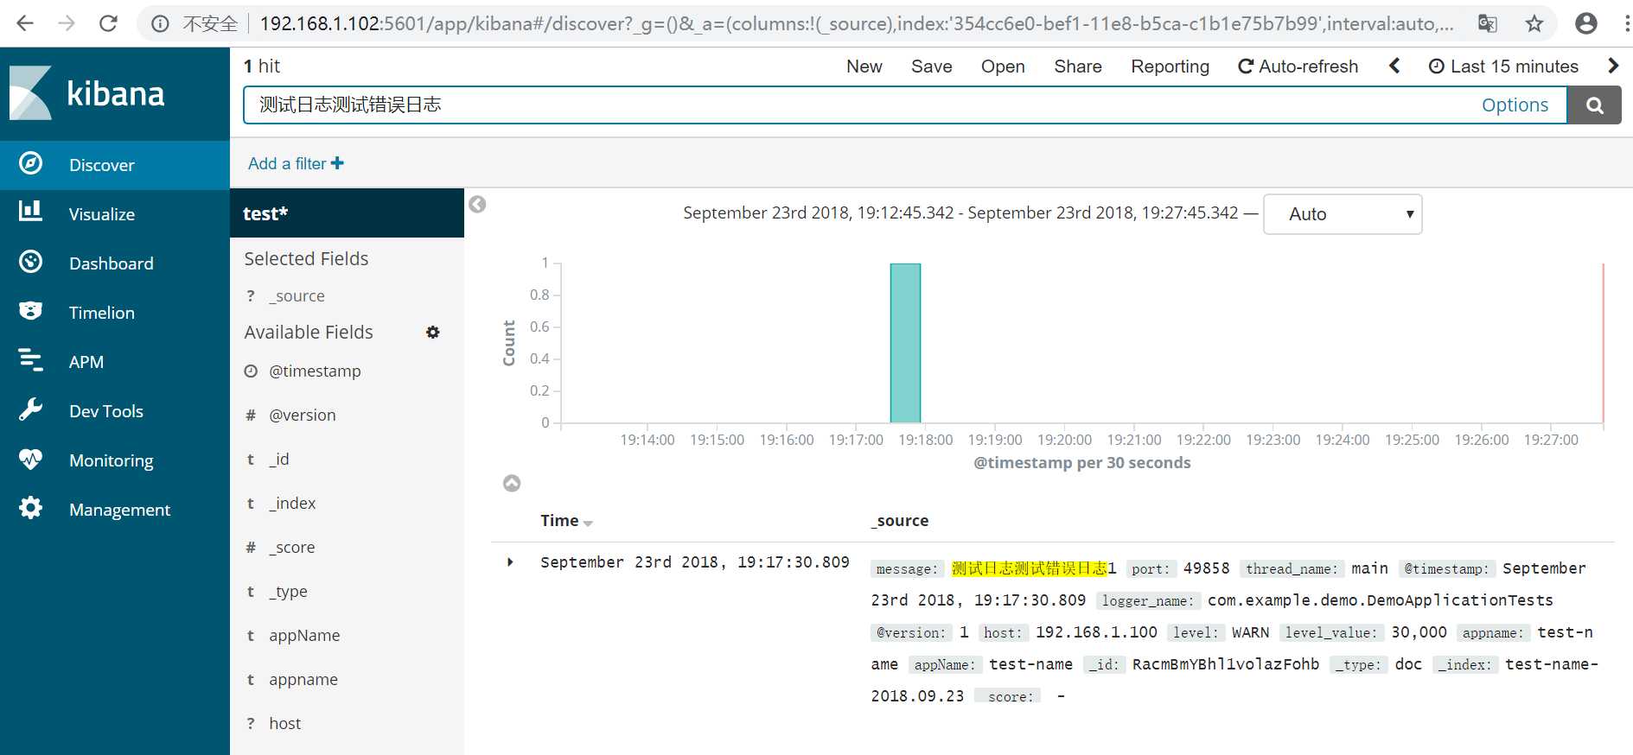Image resolution: width=1633 pixels, height=755 pixels.
Task: Click the teal histogram bar at 19:17:30
Action: tap(905, 343)
